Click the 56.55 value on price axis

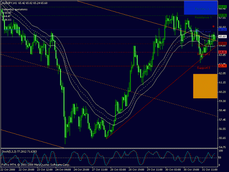coord(222,129)
